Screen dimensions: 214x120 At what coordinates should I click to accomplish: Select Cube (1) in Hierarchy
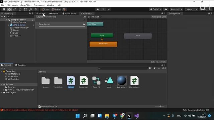coord(17,36)
